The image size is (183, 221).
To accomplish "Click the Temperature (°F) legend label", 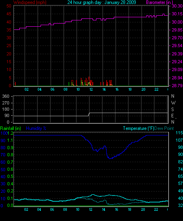I will (x=139, y=128).
